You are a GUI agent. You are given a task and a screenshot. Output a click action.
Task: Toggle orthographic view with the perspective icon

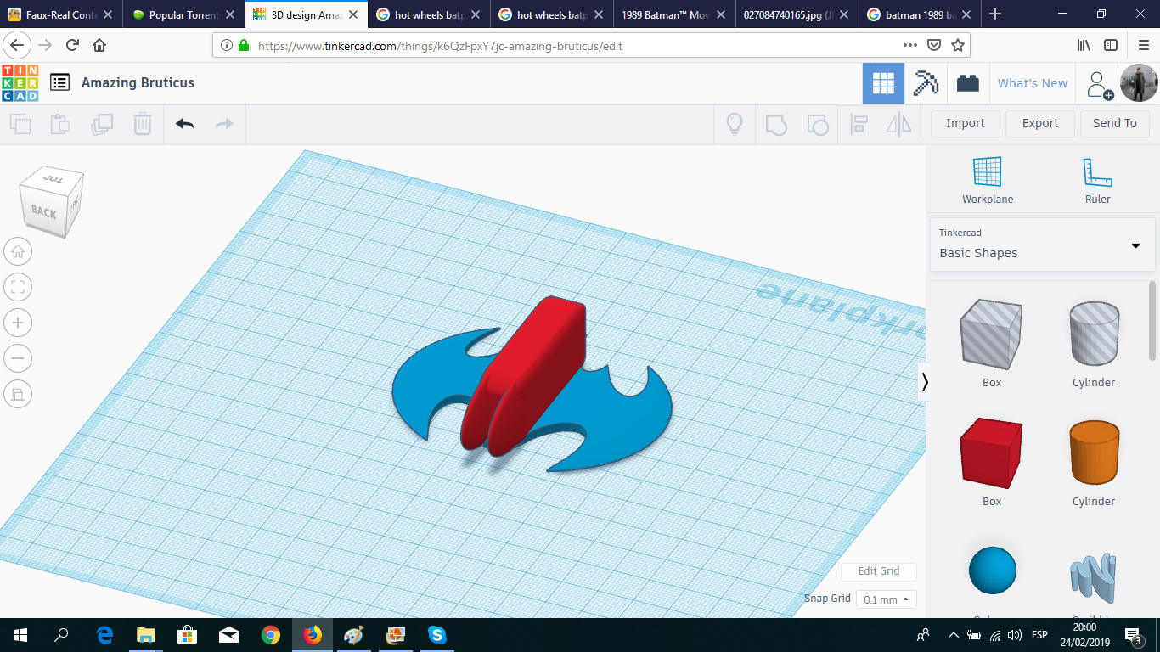[18, 394]
